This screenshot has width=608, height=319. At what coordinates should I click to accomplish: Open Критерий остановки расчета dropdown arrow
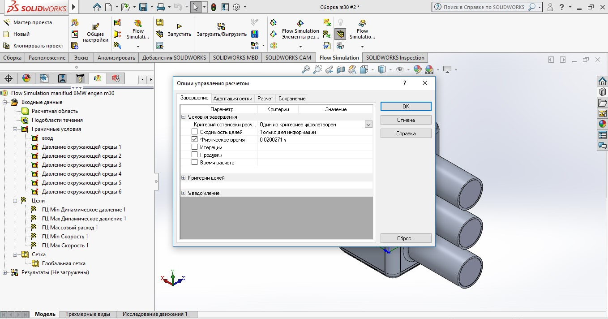368,125
